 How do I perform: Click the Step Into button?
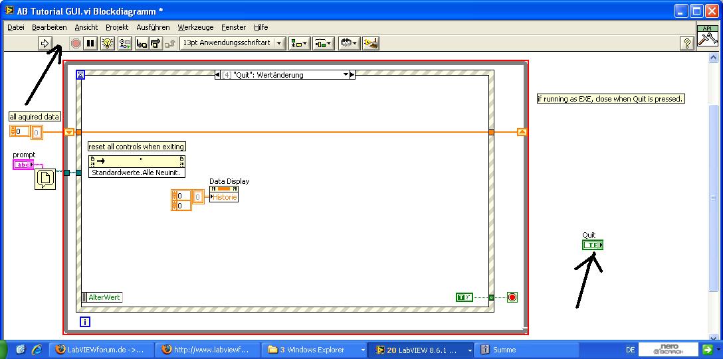pos(142,43)
